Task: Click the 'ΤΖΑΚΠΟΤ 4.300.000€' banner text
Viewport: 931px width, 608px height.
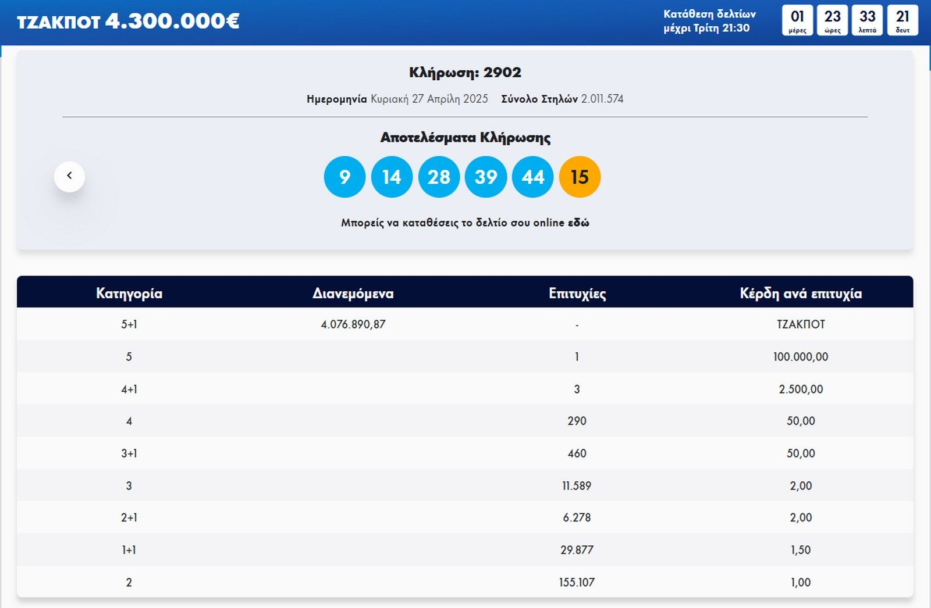Action: tap(128, 22)
